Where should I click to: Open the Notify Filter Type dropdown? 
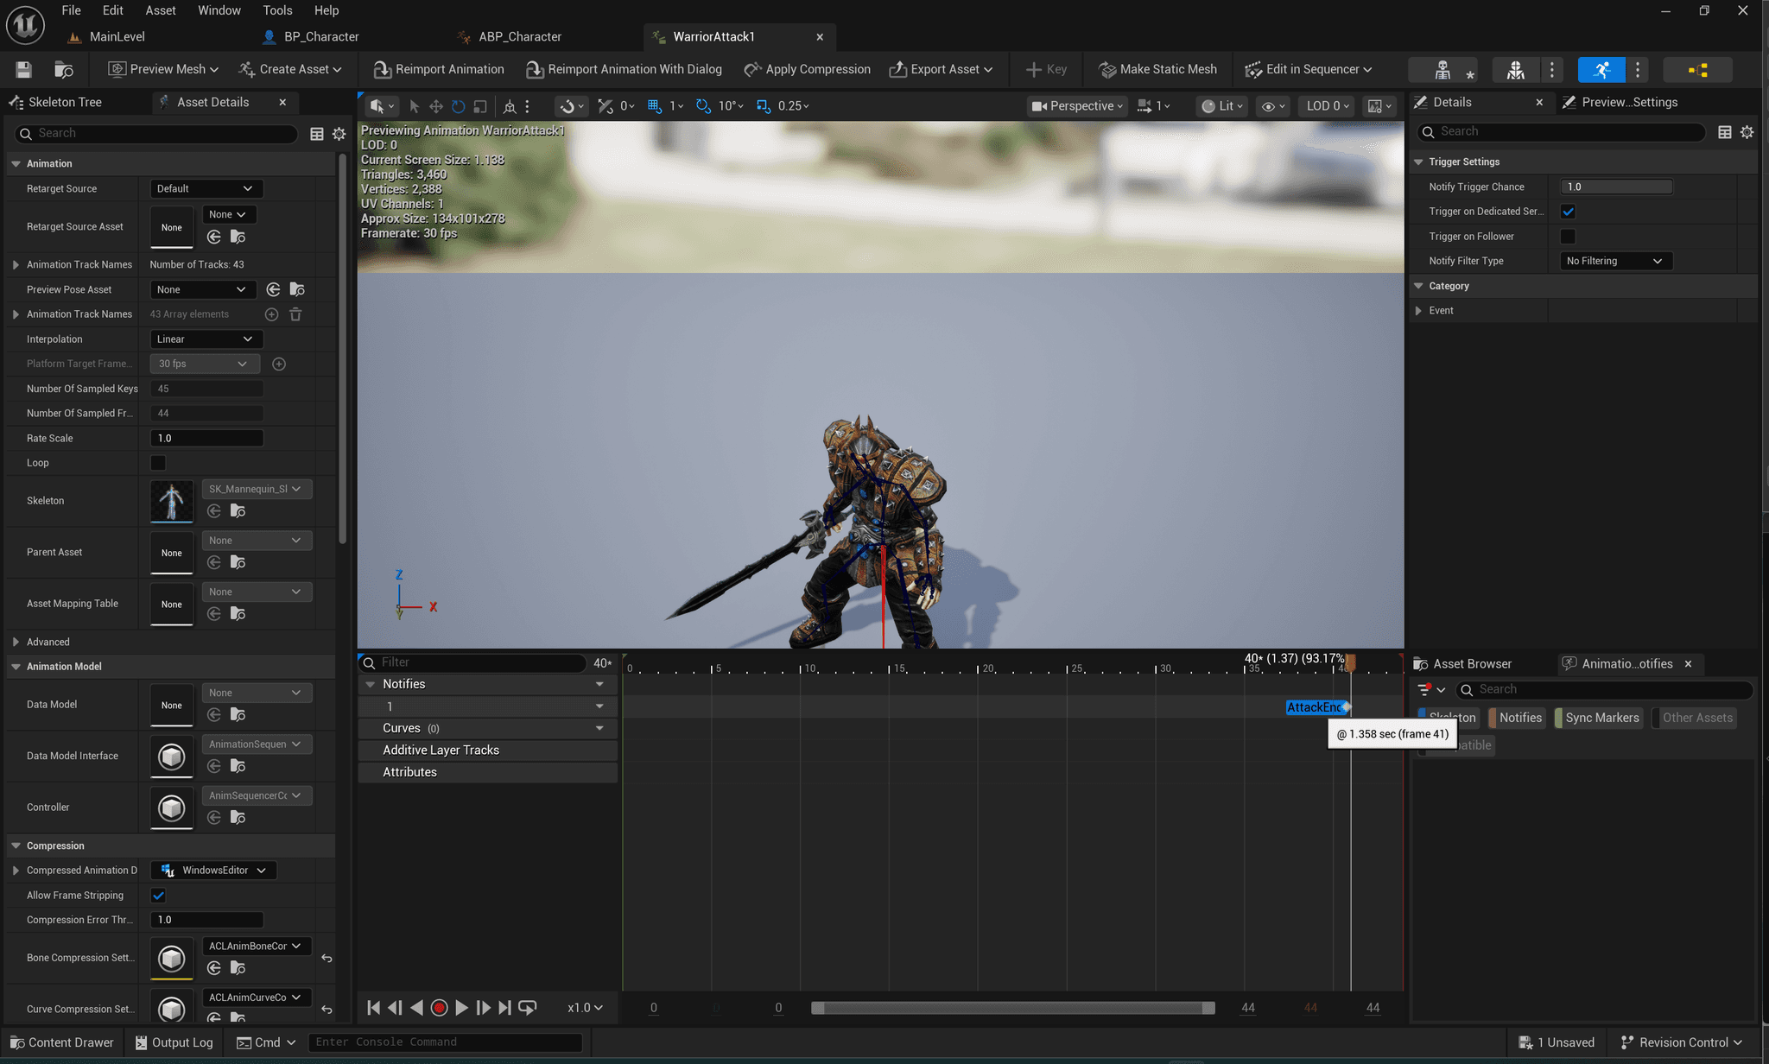[x=1614, y=261]
